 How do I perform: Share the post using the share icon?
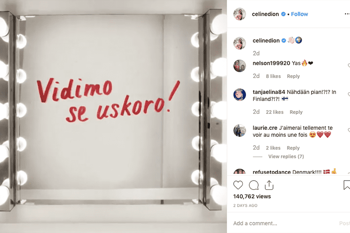[x=269, y=185]
